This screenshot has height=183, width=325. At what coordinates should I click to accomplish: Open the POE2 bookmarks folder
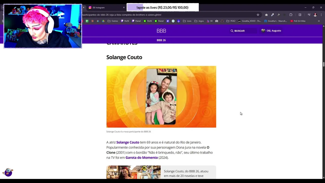pos(231,21)
